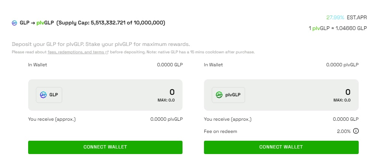Click the external link icon after terms
The image size is (375, 167).
click(107, 52)
